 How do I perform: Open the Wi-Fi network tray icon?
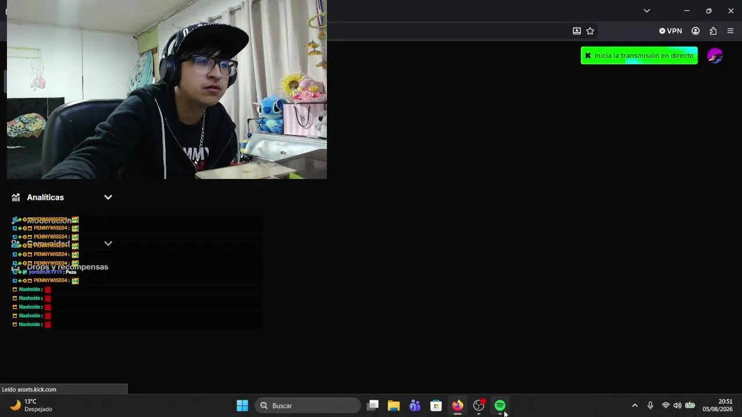tap(665, 405)
